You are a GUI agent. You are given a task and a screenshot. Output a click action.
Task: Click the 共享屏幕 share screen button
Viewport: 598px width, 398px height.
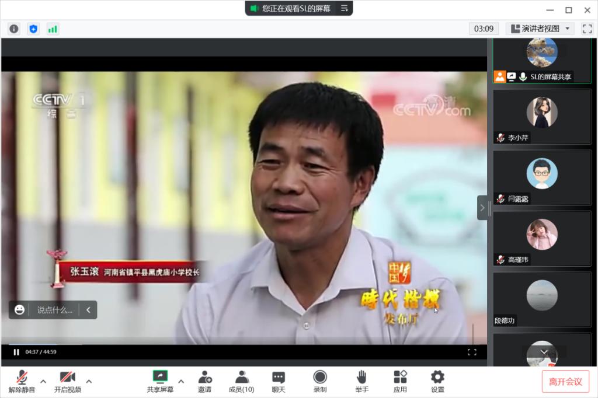[160, 382]
